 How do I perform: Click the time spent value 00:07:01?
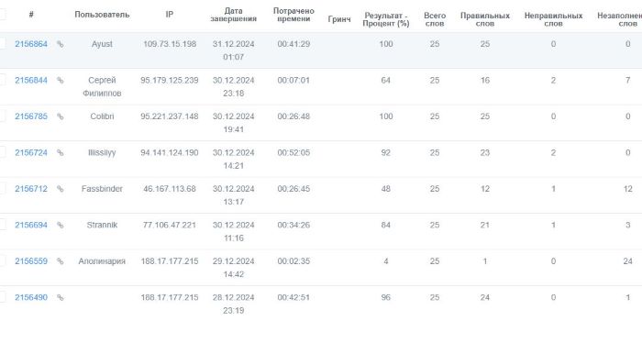[x=293, y=80]
